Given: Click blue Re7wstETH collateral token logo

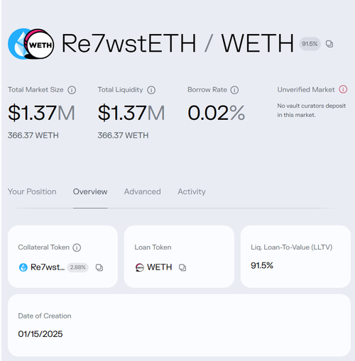Looking at the screenshot, I should point(23,267).
